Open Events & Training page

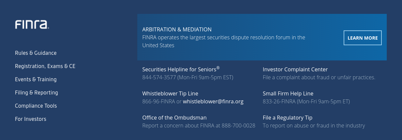pyautogui.click(x=36, y=79)
